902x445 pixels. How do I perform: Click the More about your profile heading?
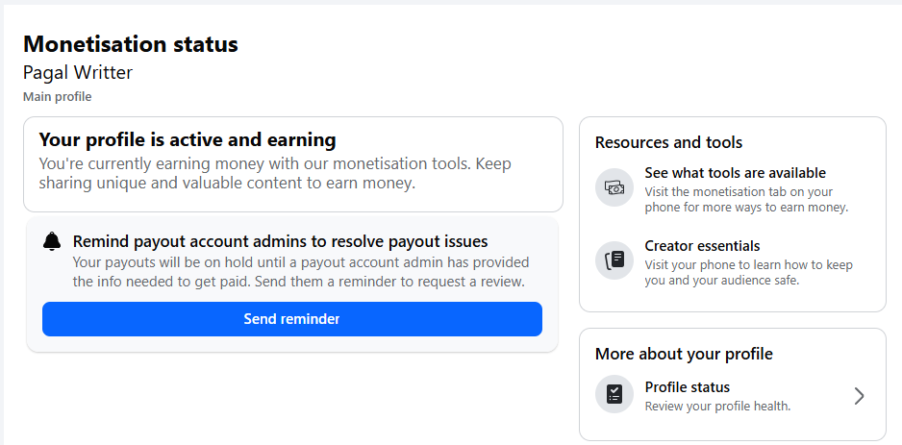pyautogui.click(x=684, y=354)
